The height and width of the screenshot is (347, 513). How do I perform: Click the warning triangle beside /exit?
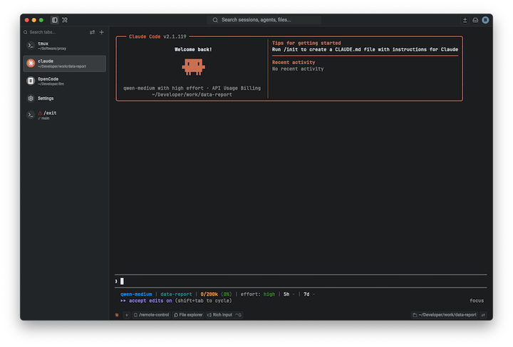(40, 113)
